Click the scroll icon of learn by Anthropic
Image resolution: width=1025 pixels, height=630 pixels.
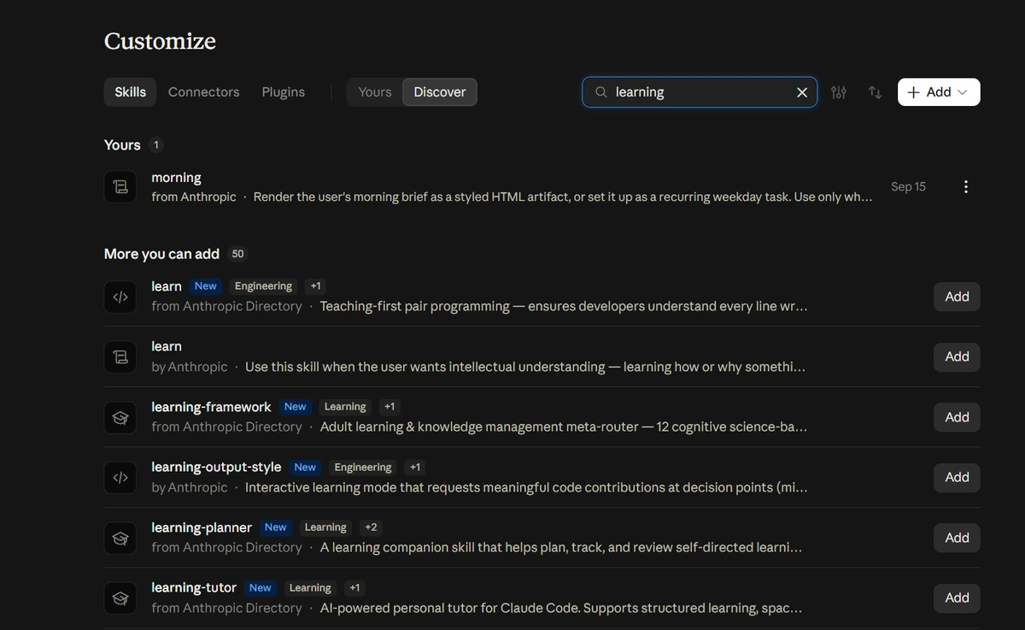point(120,356)
